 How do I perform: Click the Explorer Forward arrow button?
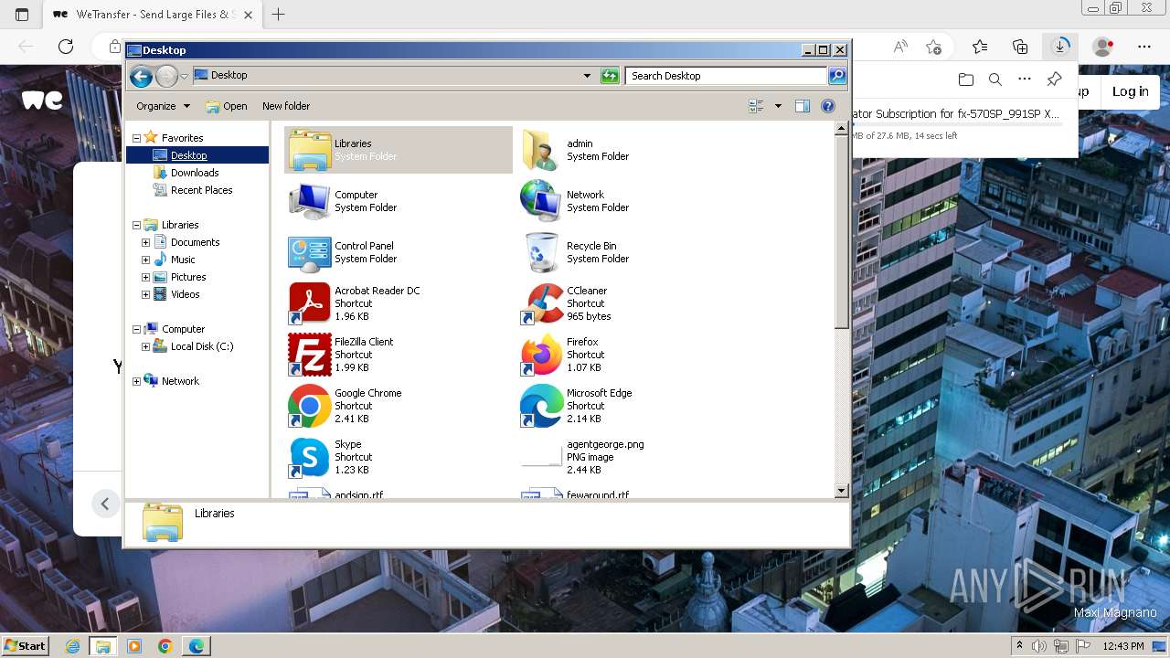click(x=166, y=76)
